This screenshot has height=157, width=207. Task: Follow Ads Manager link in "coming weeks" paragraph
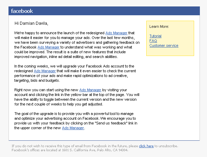[x=45, y=71]
